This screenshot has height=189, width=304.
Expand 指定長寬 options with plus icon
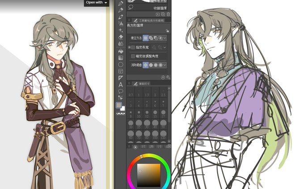coord(129,47)
